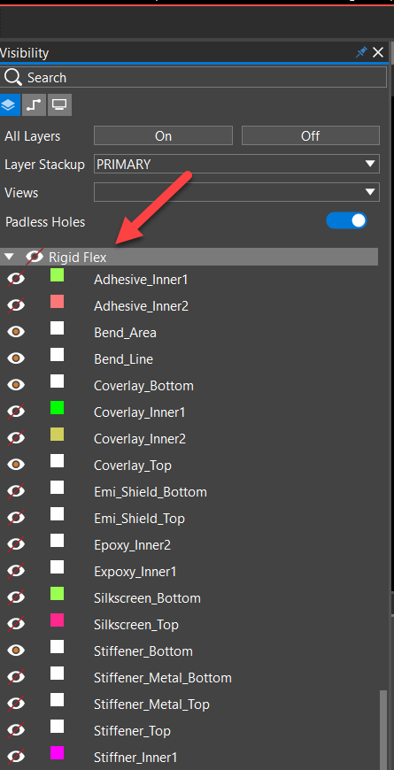Click the pin icon of Visibility panel
The image size is (394, 770).
(361, 52)
